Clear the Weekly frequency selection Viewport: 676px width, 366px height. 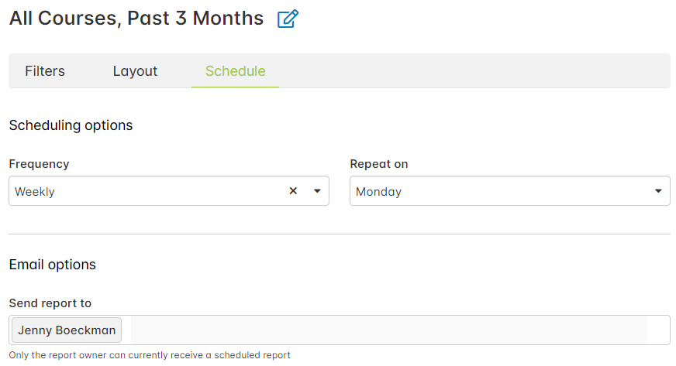coord(293,191)
